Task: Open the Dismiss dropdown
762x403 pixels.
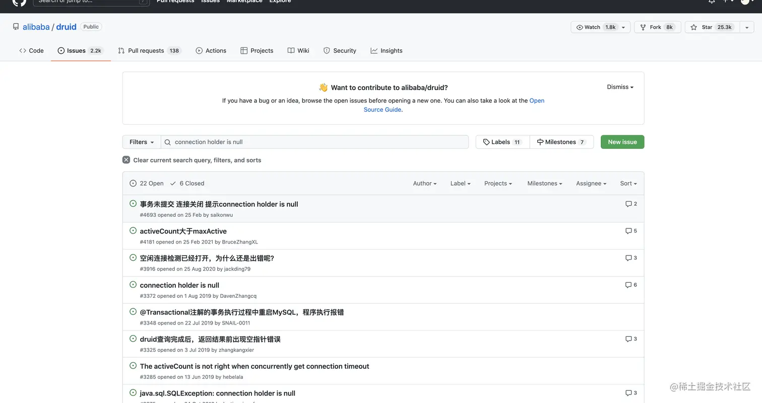Action: coord(620,87)
